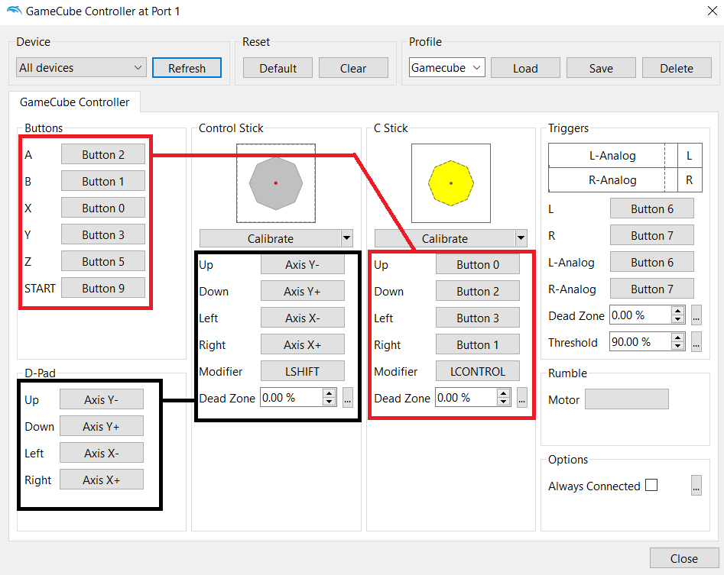
Task: Click the Threshold 90.00 % input field
Action: point(639,342)
